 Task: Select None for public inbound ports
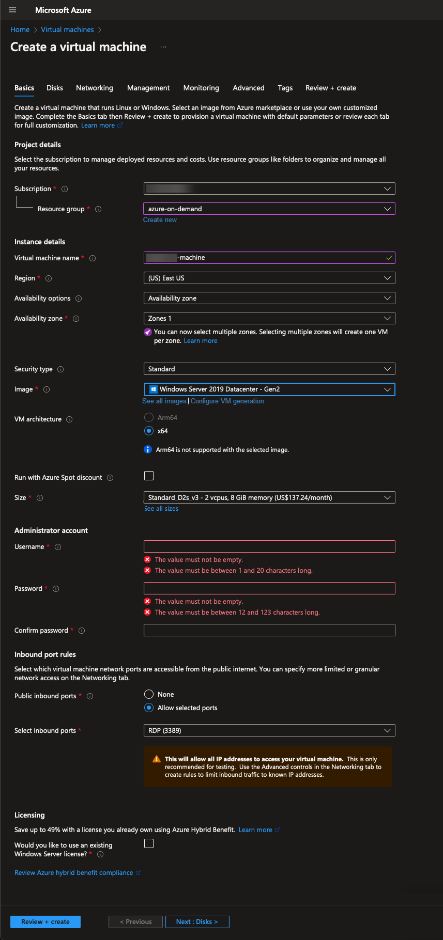point(149,694)
